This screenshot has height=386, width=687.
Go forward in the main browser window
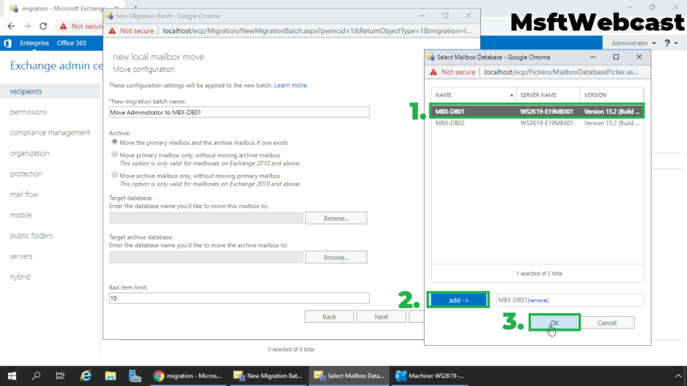point(27,26)
